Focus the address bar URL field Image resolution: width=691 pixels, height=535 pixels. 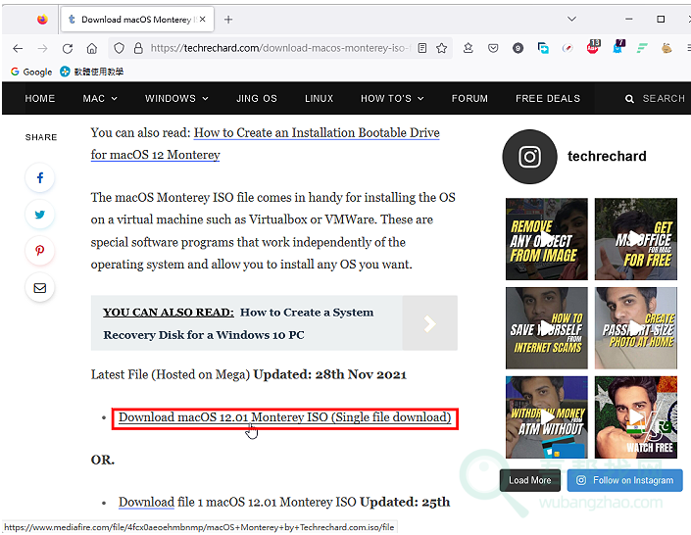[280, 48]
